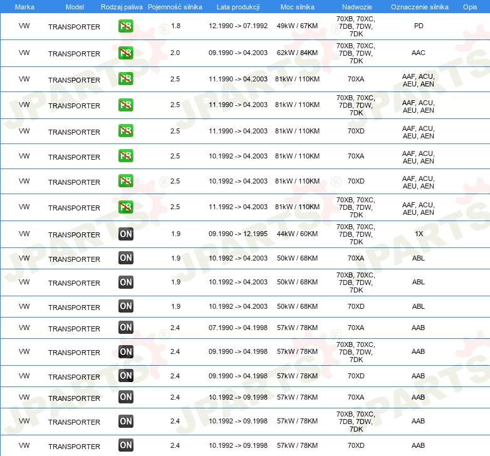Click the Nadwozie column header
The width and height of the screenshot is (490, 456).
point(357,7)
